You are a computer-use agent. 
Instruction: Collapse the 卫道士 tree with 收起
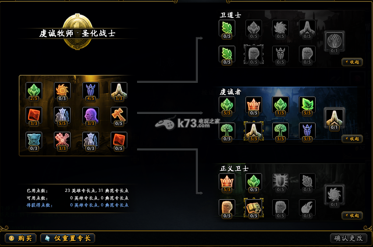352,62
